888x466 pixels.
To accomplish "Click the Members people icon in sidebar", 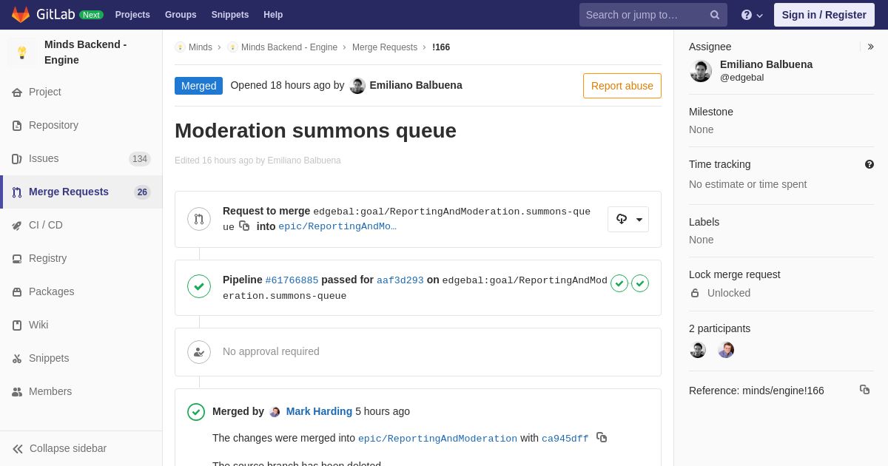I will [x=17, y=392].
